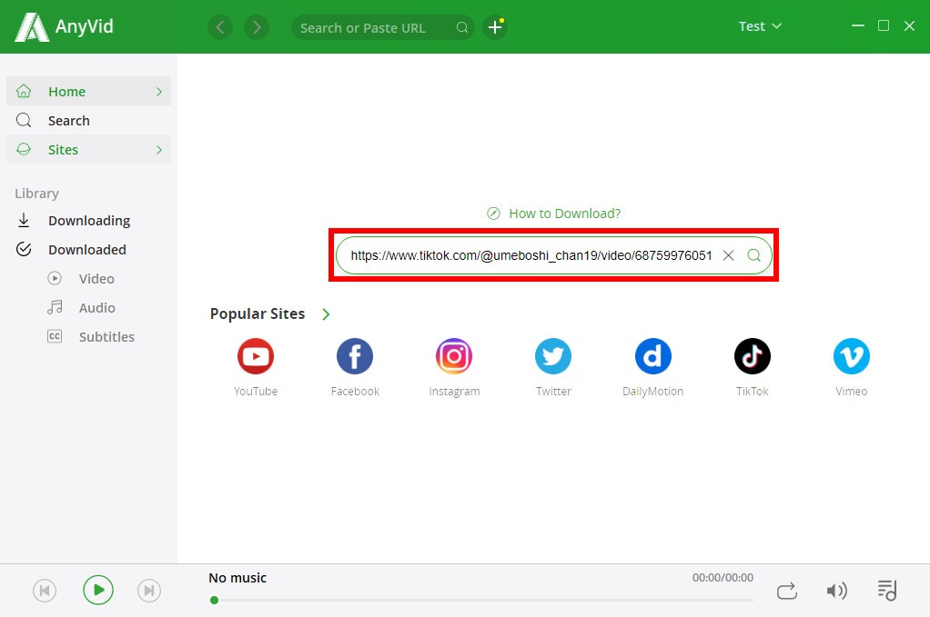Viewport: 930px width, 617px height.
Task: Expand Popular Sites with the green chevron
Action: [x=326, y=313]
